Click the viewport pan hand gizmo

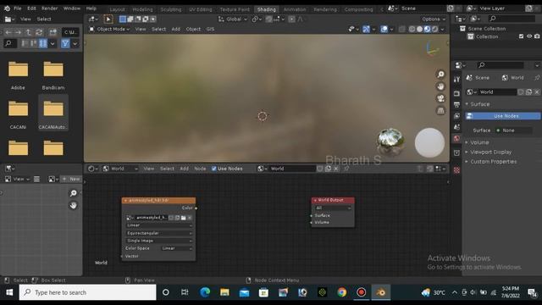point(440,86)
